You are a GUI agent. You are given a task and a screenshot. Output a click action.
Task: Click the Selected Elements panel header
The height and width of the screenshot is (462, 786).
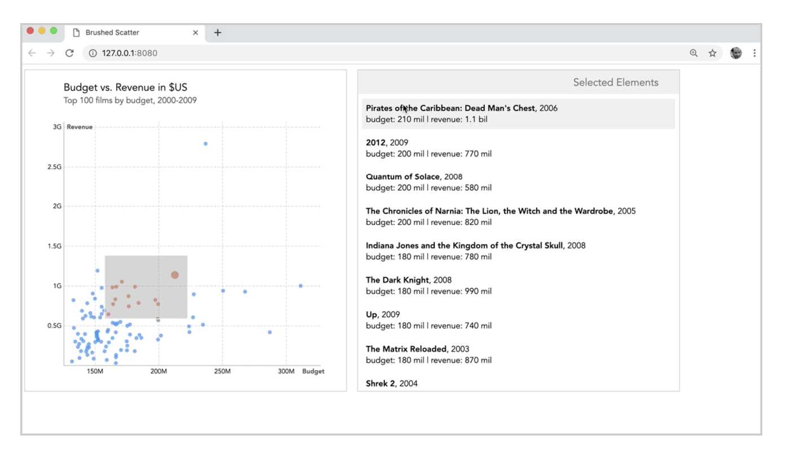518,82
